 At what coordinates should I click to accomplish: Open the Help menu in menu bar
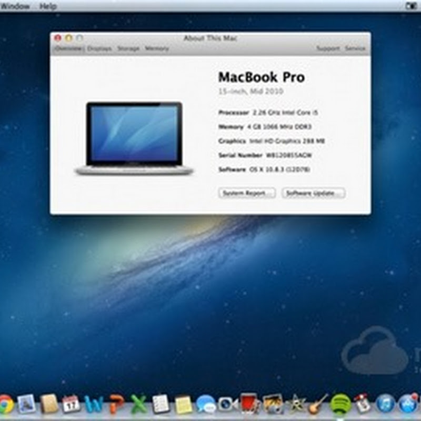click(48, 6)
